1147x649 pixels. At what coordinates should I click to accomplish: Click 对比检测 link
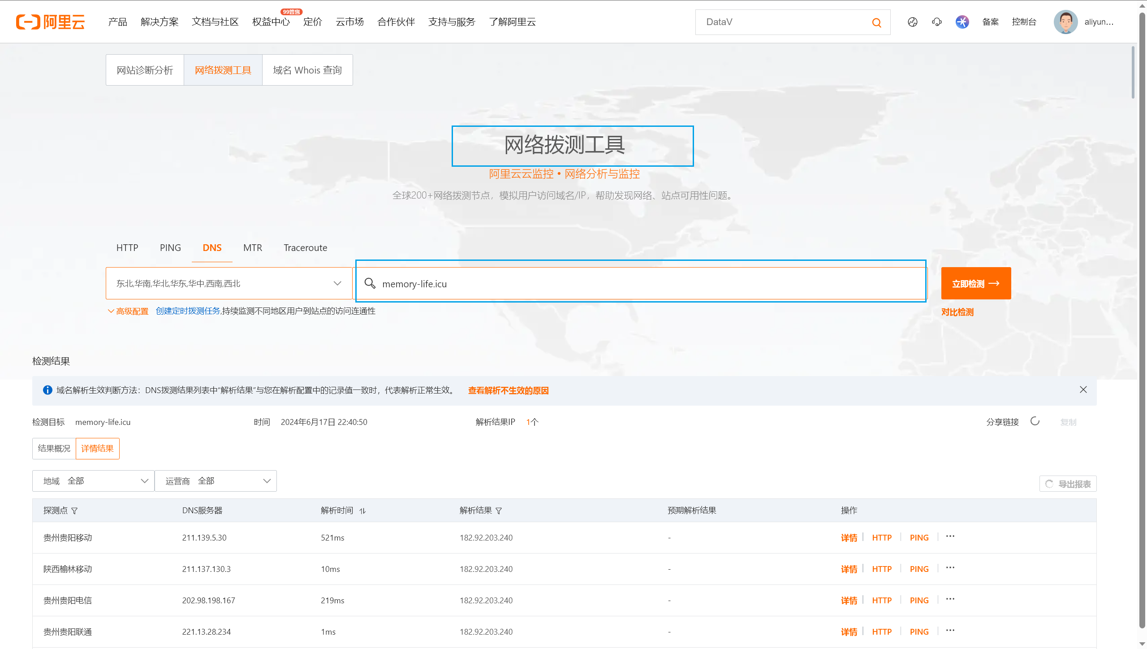point(957,312)
